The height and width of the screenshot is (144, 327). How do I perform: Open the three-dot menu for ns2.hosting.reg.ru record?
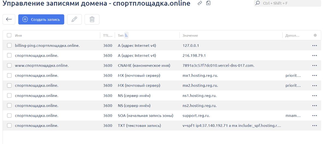315,105
